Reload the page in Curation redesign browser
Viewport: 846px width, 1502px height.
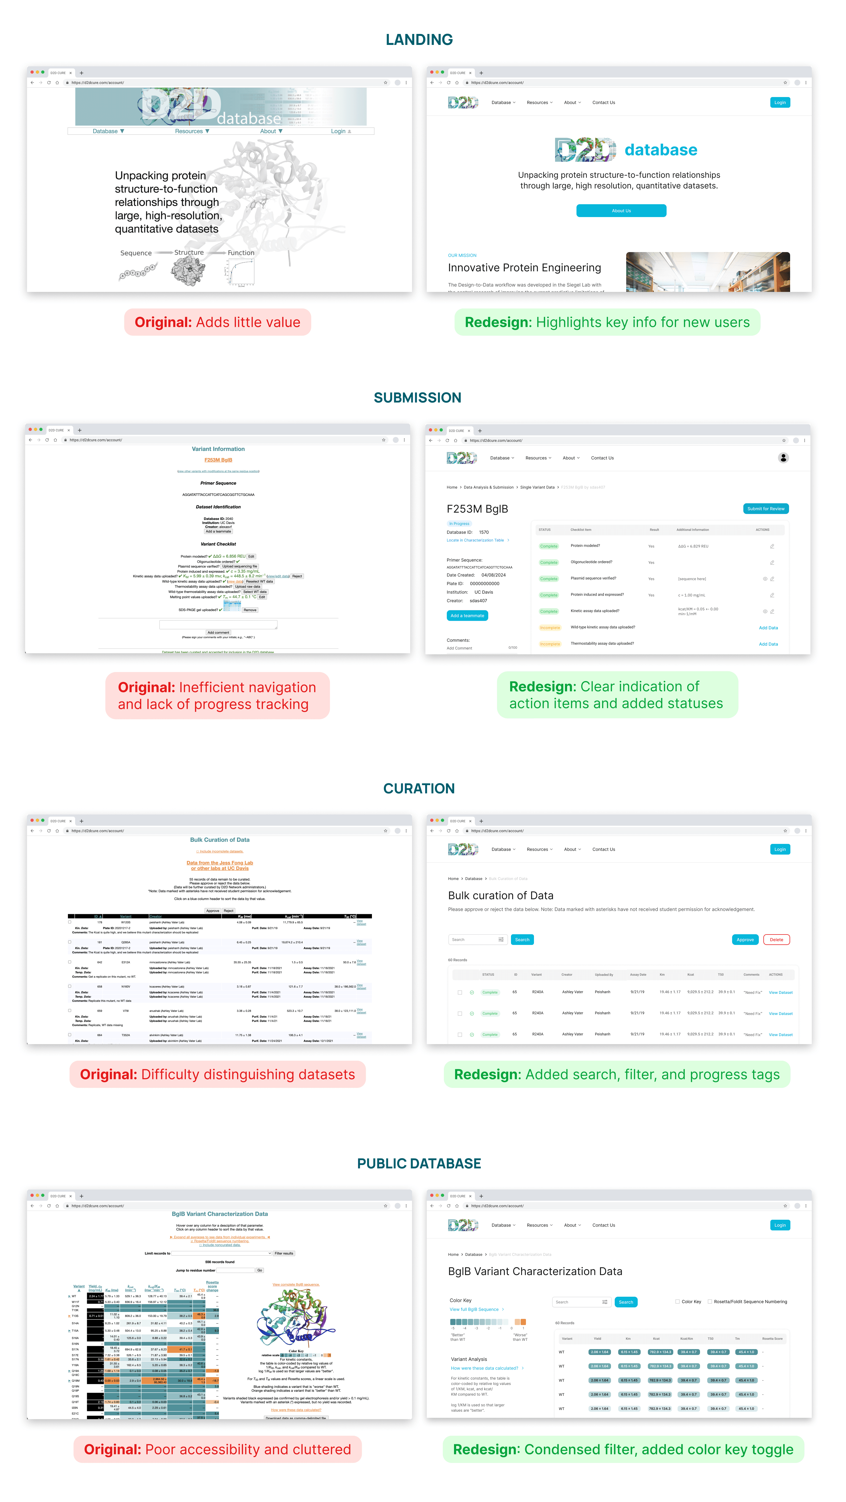pyautogui.click(x=448, y=831)
